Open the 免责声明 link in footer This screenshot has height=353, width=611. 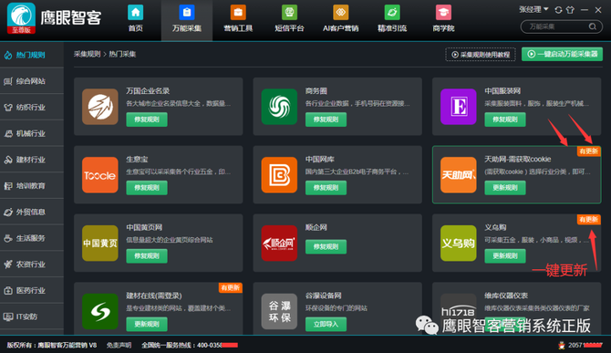(x=119, y=345)
